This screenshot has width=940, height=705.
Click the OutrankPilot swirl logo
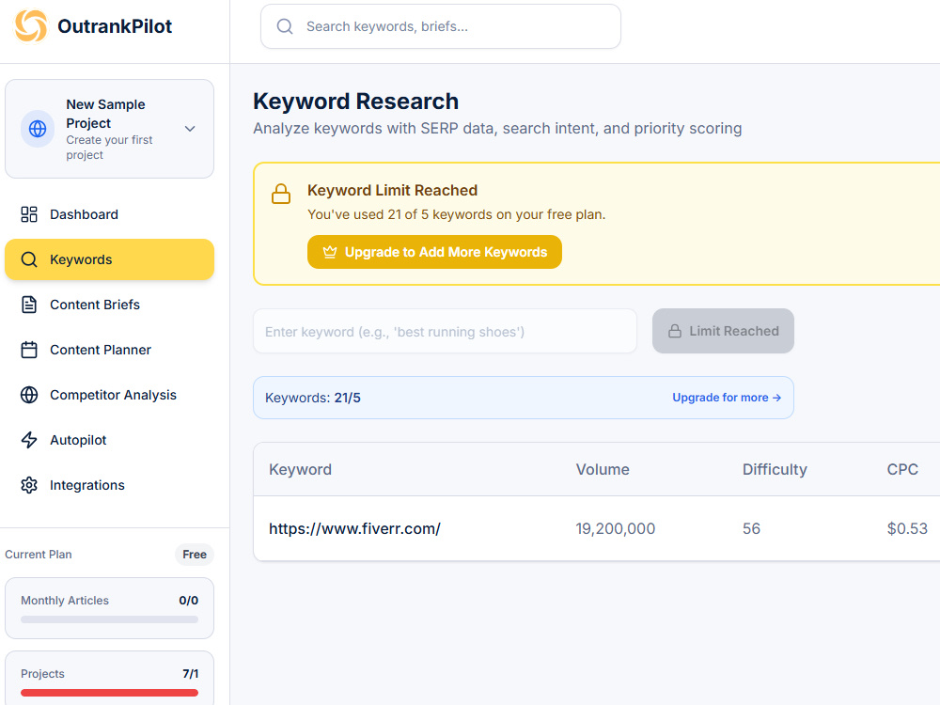[31, 25]
